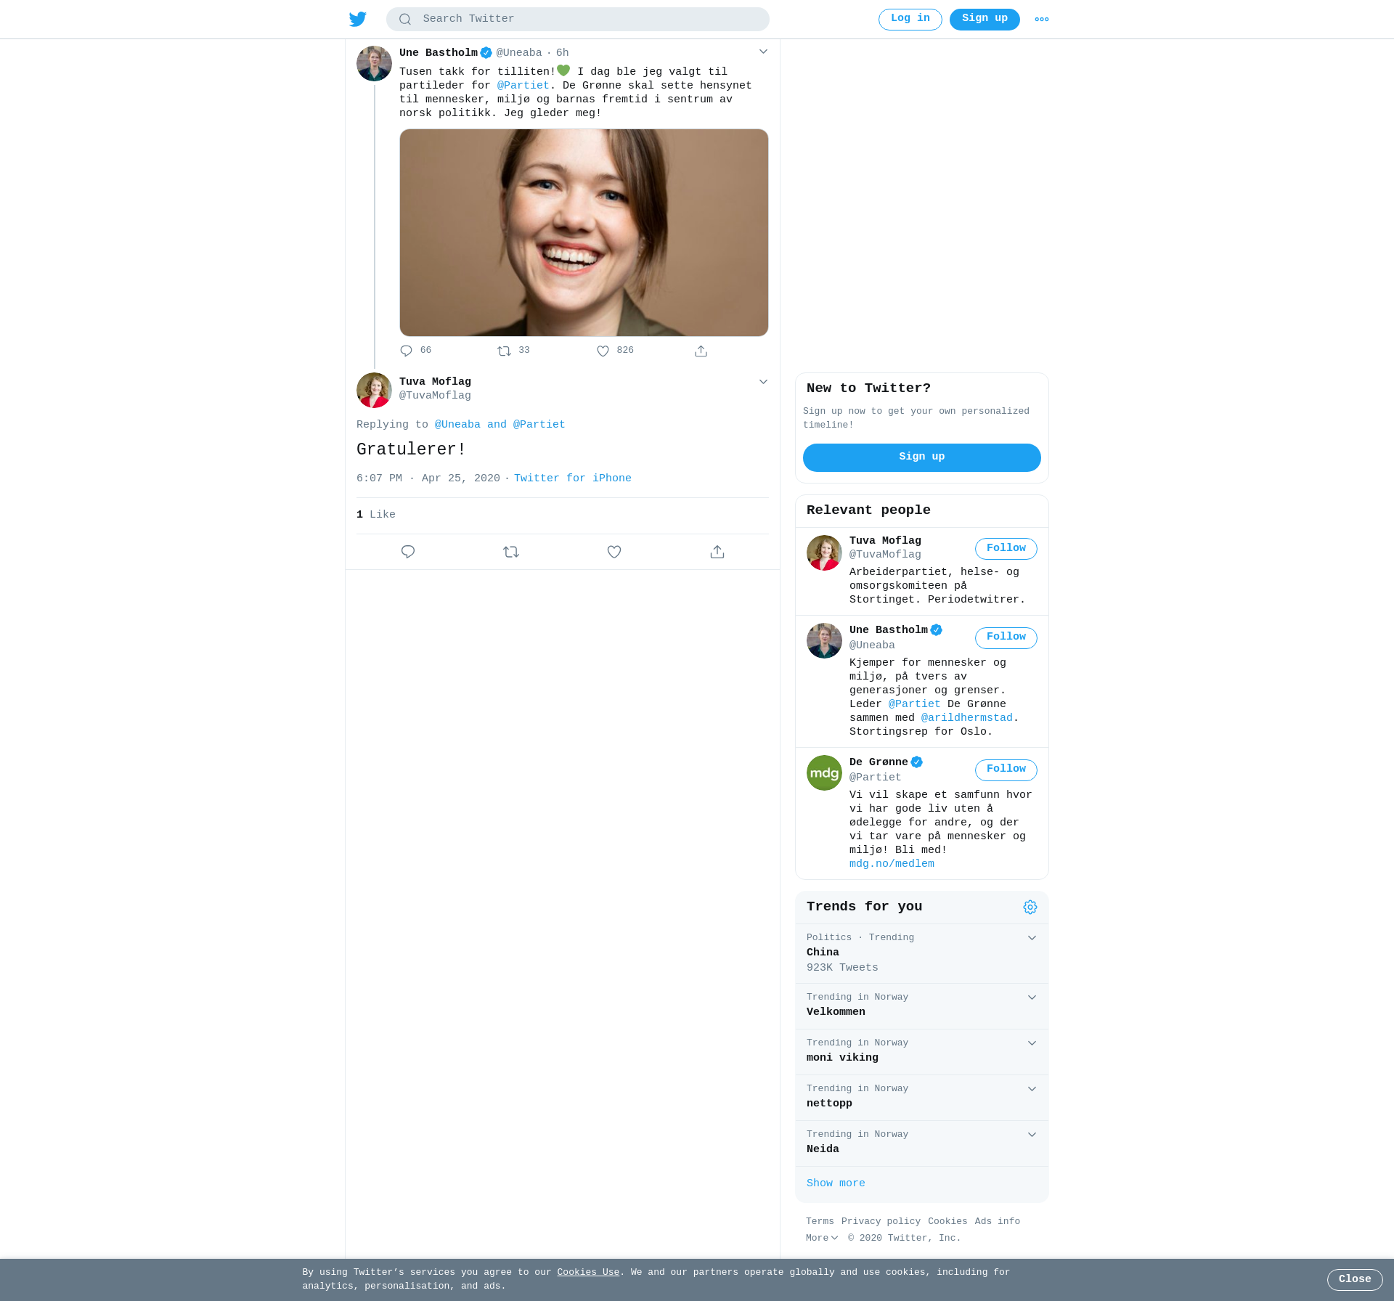1394x1301 pixels.
Task: Share Une Bastholm's tweet
Action: point(701,351)
